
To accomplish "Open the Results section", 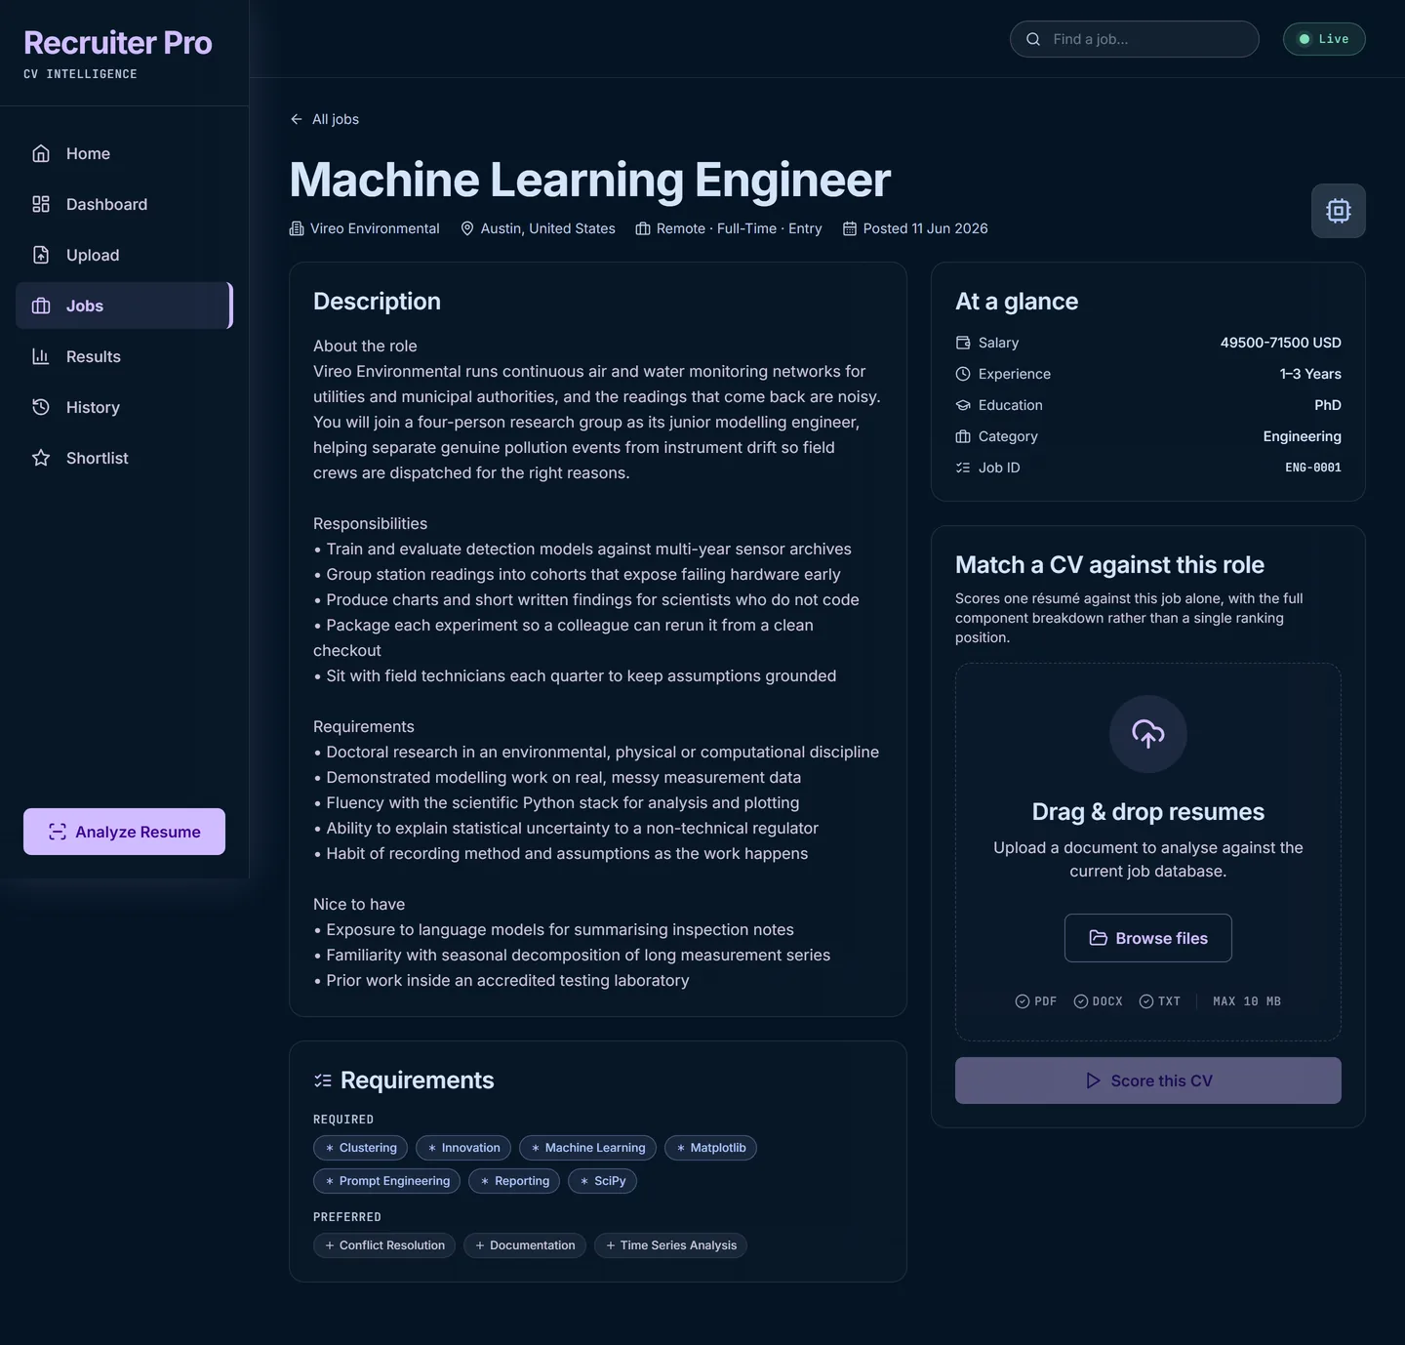I will [124, 356].
